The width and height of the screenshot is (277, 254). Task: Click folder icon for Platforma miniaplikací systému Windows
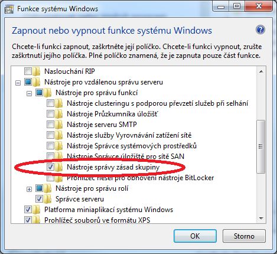pyautogui.click(x=37, y=210)
